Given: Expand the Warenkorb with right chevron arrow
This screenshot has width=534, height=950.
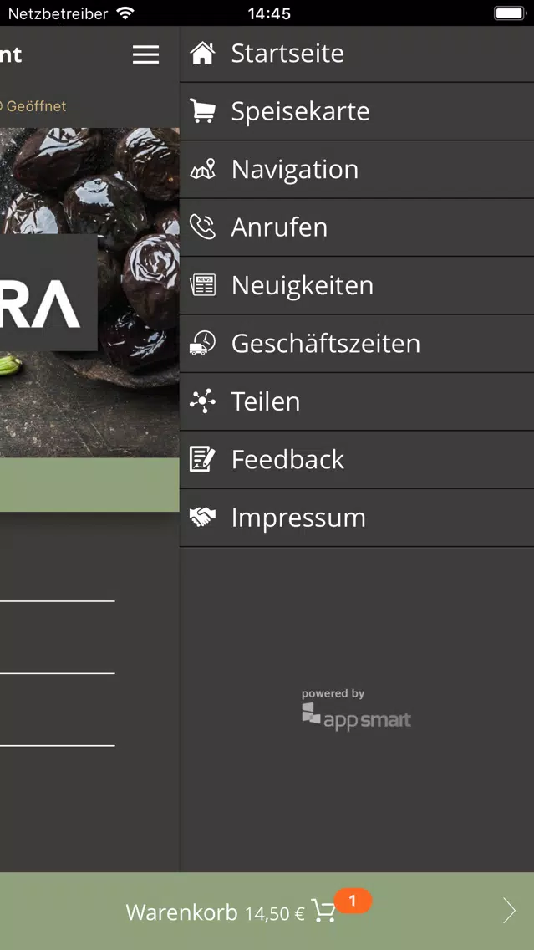Looking at the screenshot, I should pyautogui.click(x=509, y=911).
